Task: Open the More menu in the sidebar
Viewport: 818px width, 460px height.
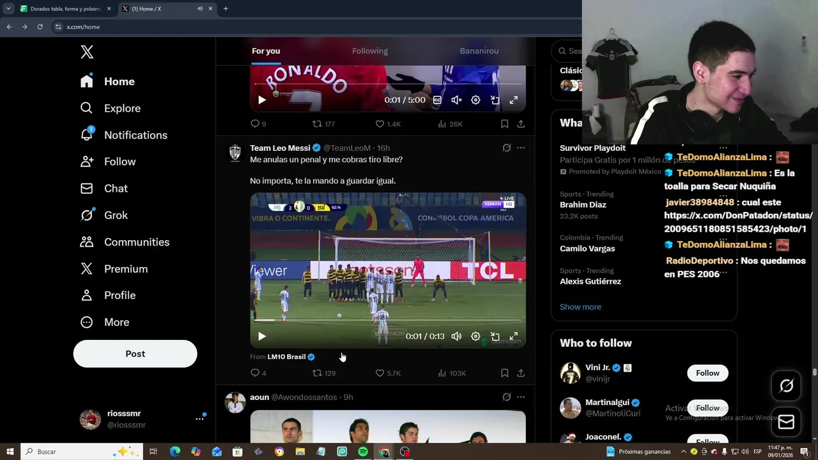Action: point(104,323)
